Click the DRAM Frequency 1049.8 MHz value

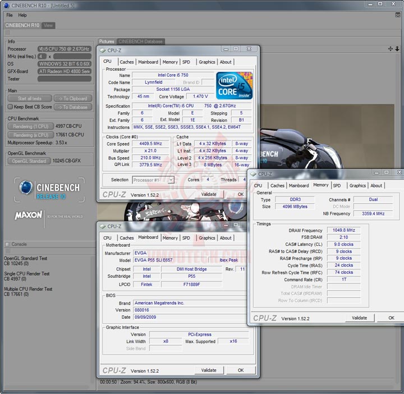click(x=344, y=230)
